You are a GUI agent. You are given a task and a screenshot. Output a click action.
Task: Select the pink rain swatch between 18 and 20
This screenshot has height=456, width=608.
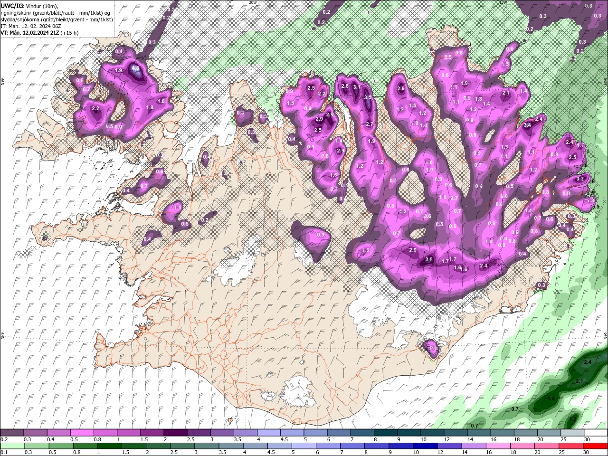(x=522, y=446)
